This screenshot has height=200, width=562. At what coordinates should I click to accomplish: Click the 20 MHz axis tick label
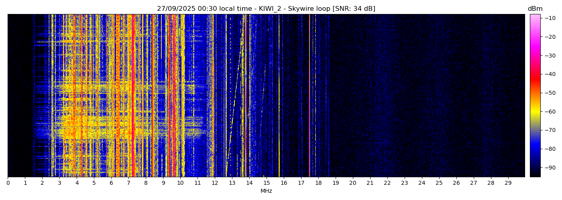[353, 183]
